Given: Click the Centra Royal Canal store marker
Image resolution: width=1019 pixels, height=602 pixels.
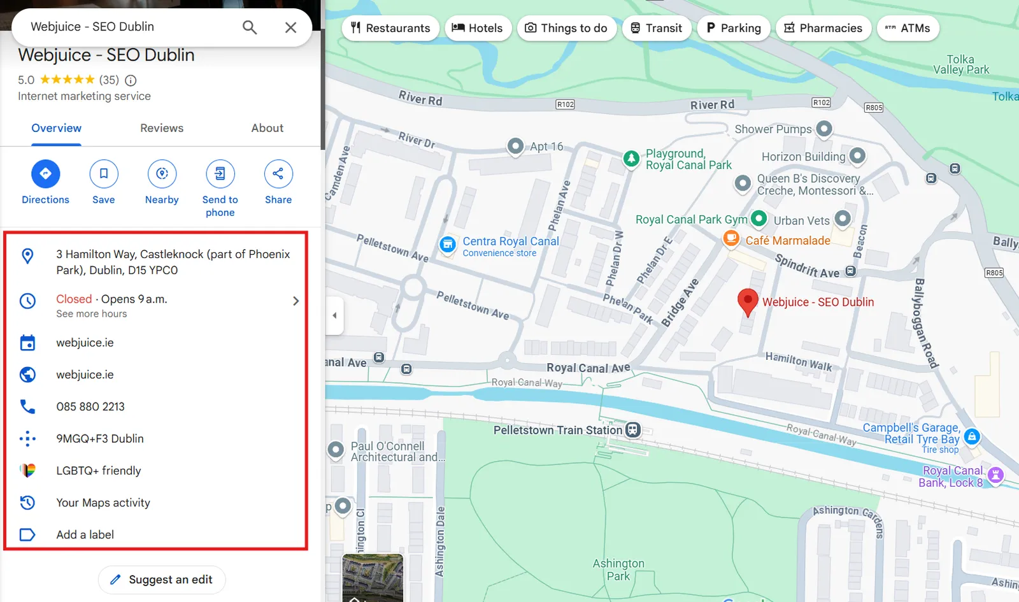Looking at the screenshot, I should point(448,244).
